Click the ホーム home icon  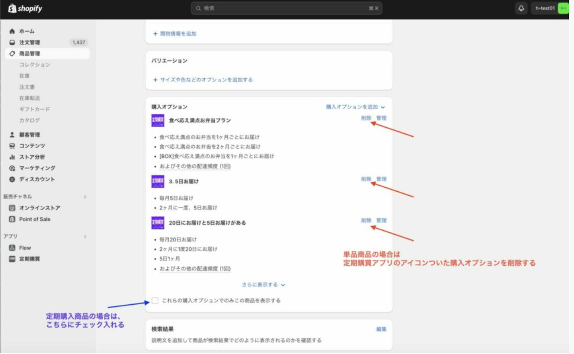(12, 31)
